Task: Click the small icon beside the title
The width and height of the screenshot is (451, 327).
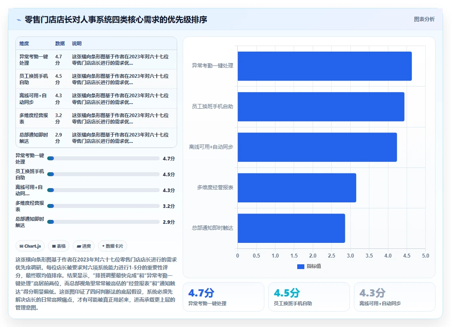Action: click(19, 20)
